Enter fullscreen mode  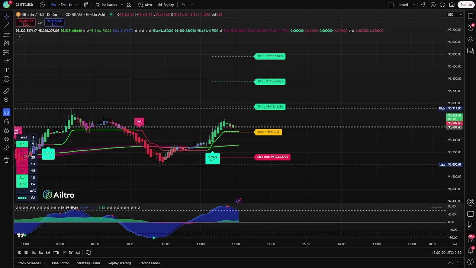pyautogui.click(x=443, y=5)
